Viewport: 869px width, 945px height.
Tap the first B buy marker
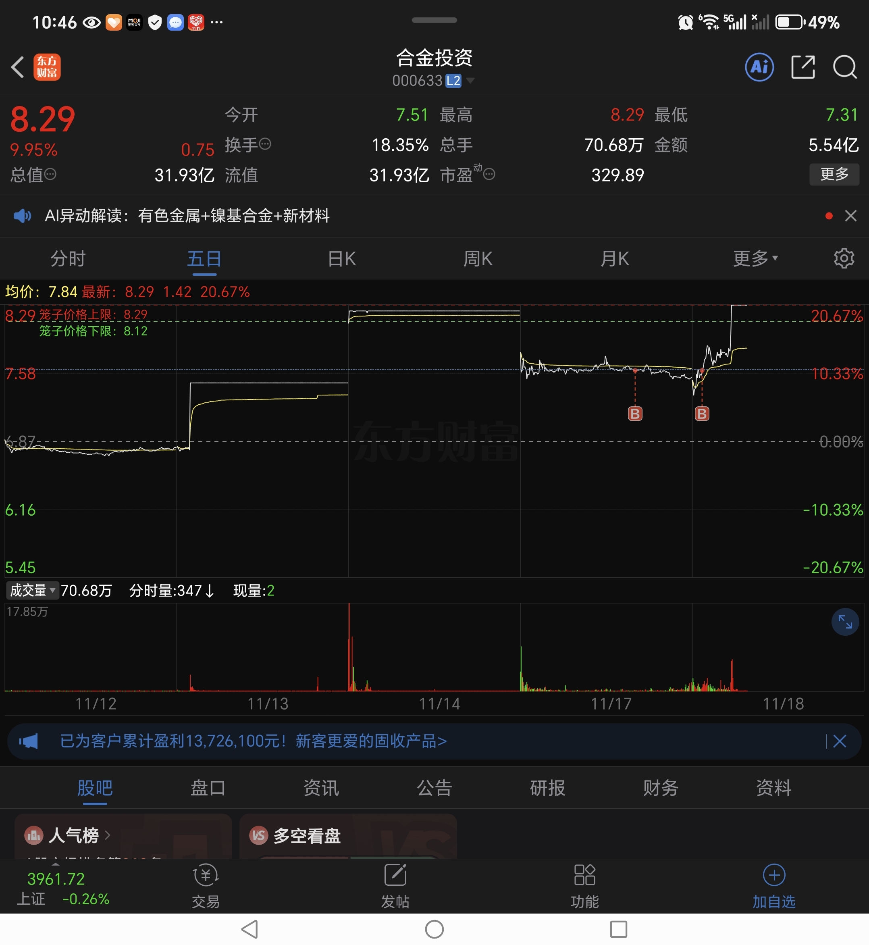635,414
